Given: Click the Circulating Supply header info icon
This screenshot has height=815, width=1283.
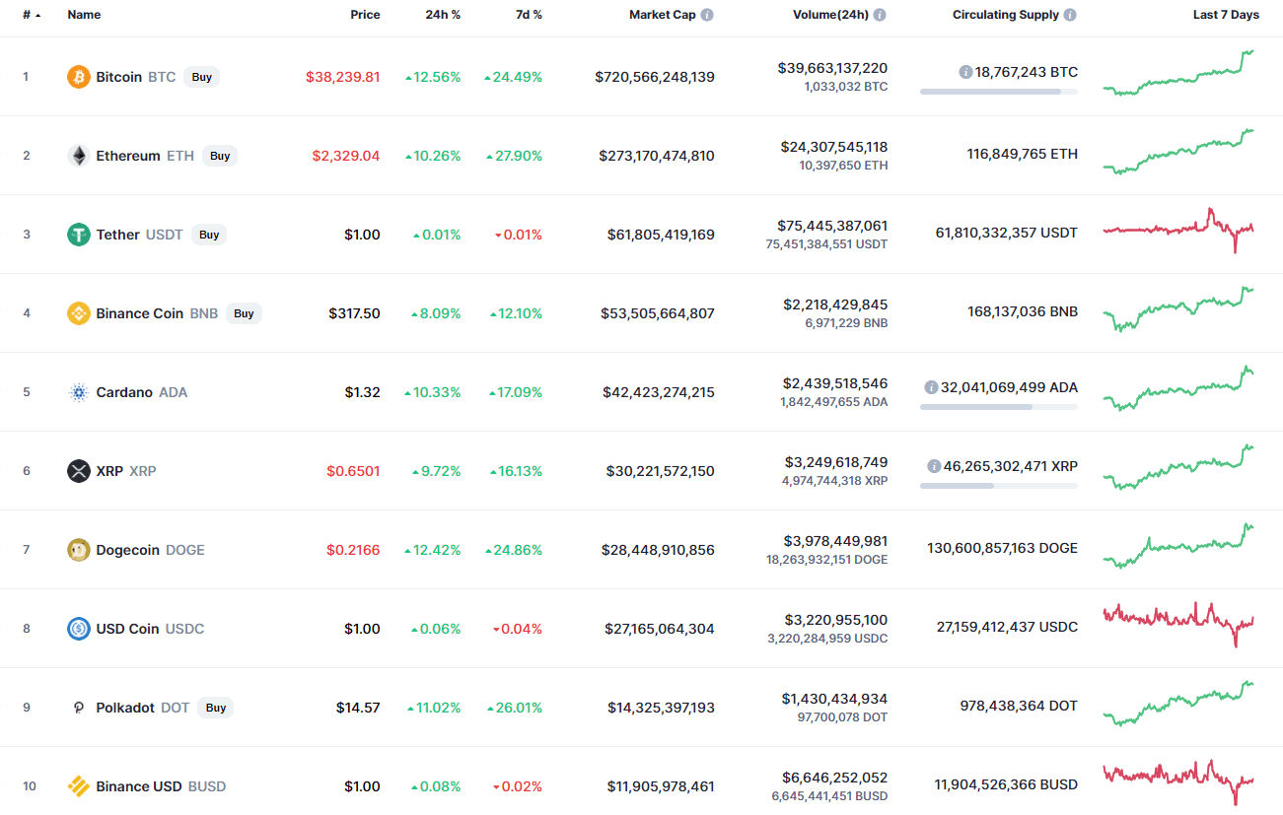Looking at the screenshot, I should pyautogui.click(x=1070, y=15).
